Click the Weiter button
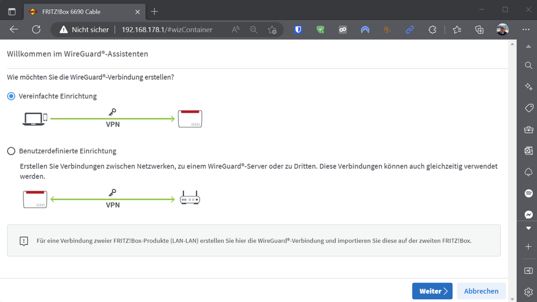Screen dimensions: 537x302 click(x=432, y=291)
